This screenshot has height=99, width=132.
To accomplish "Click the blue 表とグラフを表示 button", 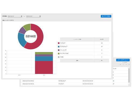I will (x=106, y=16).
